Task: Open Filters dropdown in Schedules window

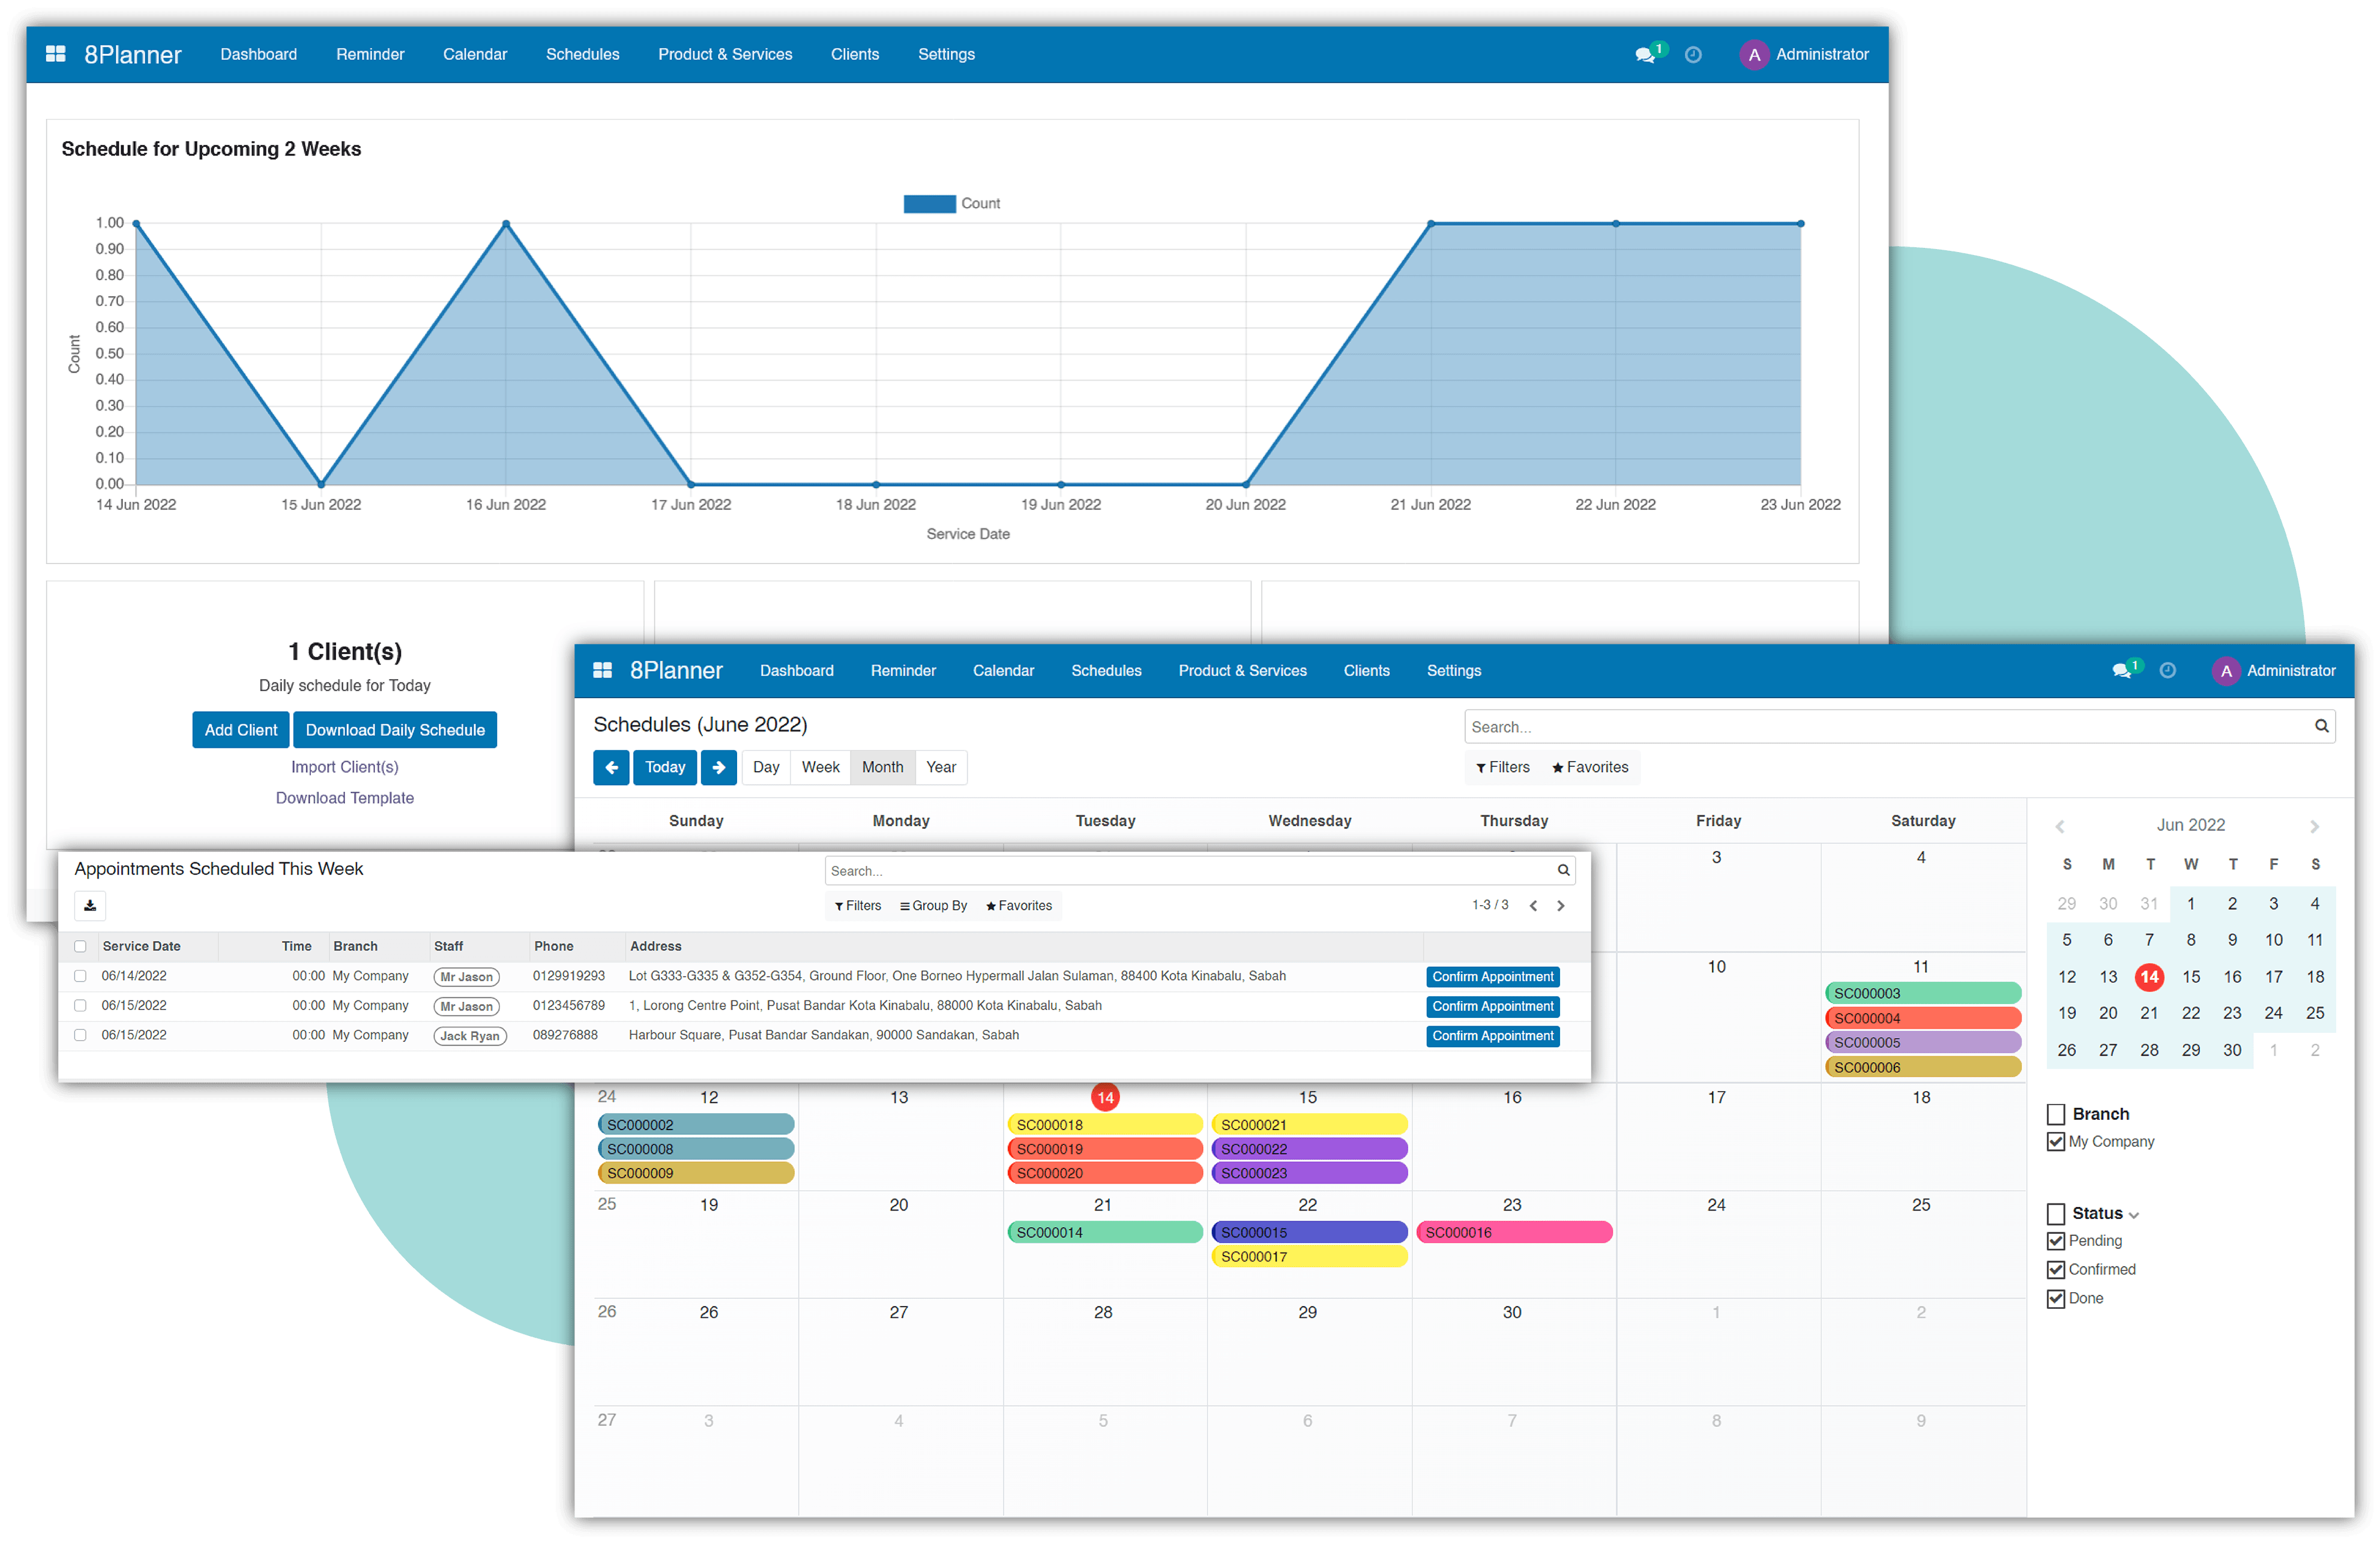Action: pyautogui.click(x=1502, y=767)
